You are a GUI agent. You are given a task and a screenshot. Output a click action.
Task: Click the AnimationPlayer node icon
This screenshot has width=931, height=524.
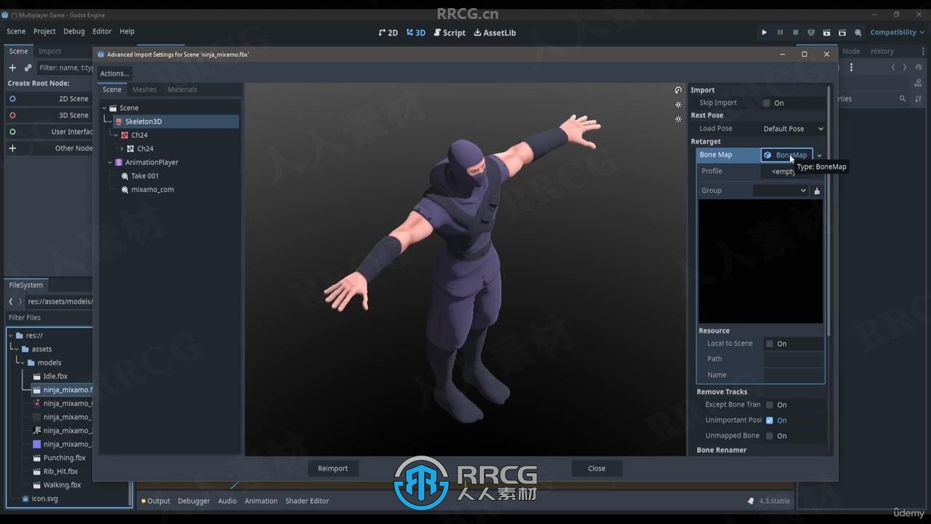pyautogui.click(x=119, y=162)
